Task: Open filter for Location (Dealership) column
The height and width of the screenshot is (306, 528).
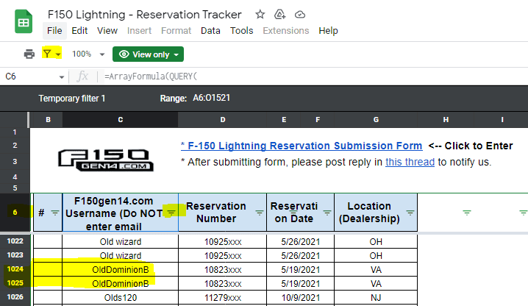Action: (x=410, y=212)
